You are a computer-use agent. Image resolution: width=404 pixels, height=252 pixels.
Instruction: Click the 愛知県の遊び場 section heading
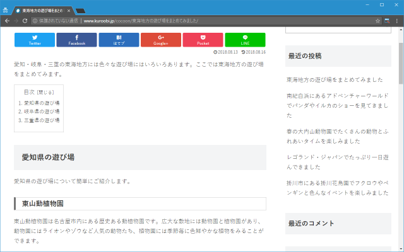pos(48,157)
